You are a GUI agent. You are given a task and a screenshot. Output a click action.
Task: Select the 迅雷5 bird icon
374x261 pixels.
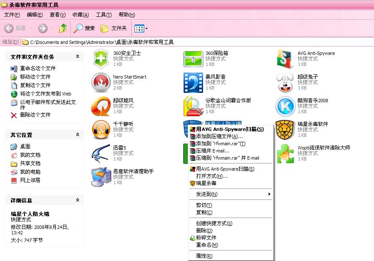click(x=101, y=154)
